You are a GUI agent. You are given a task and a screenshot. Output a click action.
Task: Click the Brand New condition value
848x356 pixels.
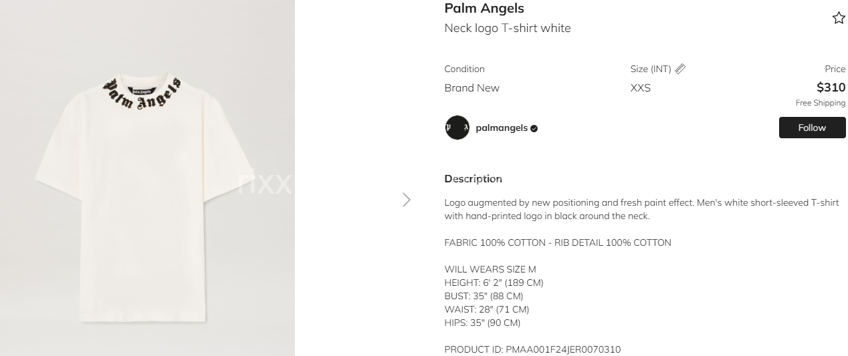click(471, 88)
